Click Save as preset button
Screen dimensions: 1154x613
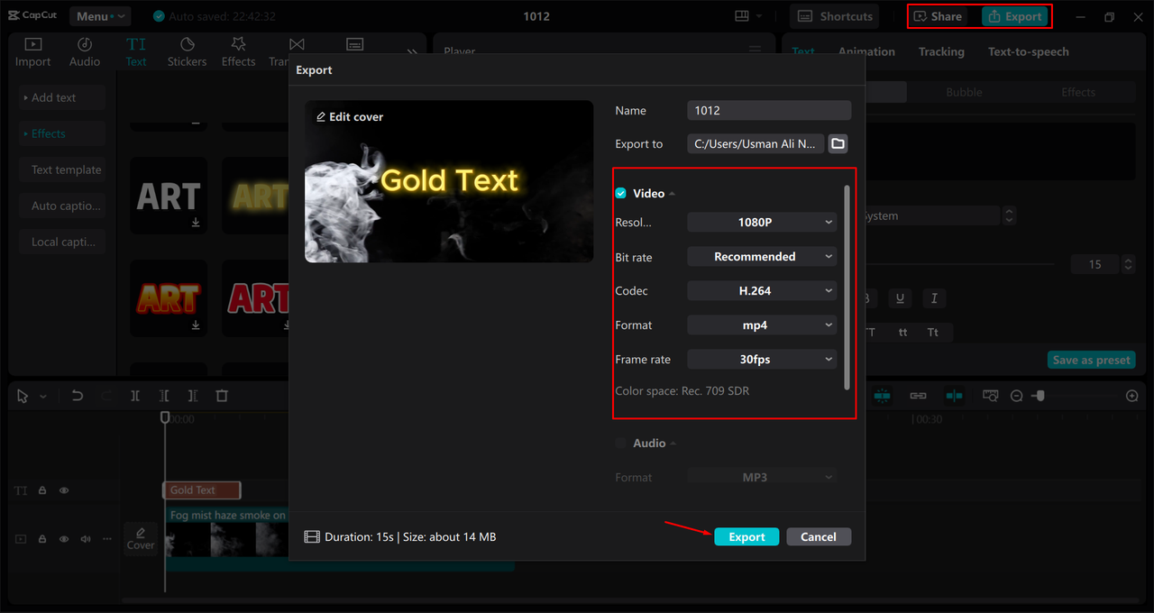coord(1092,360)
